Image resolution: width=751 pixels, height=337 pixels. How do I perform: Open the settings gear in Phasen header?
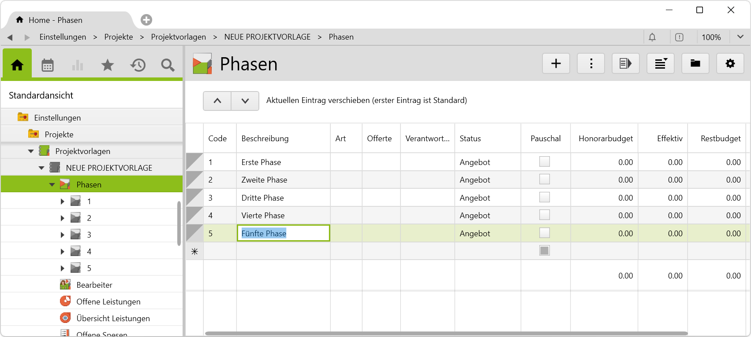(730, 64)
